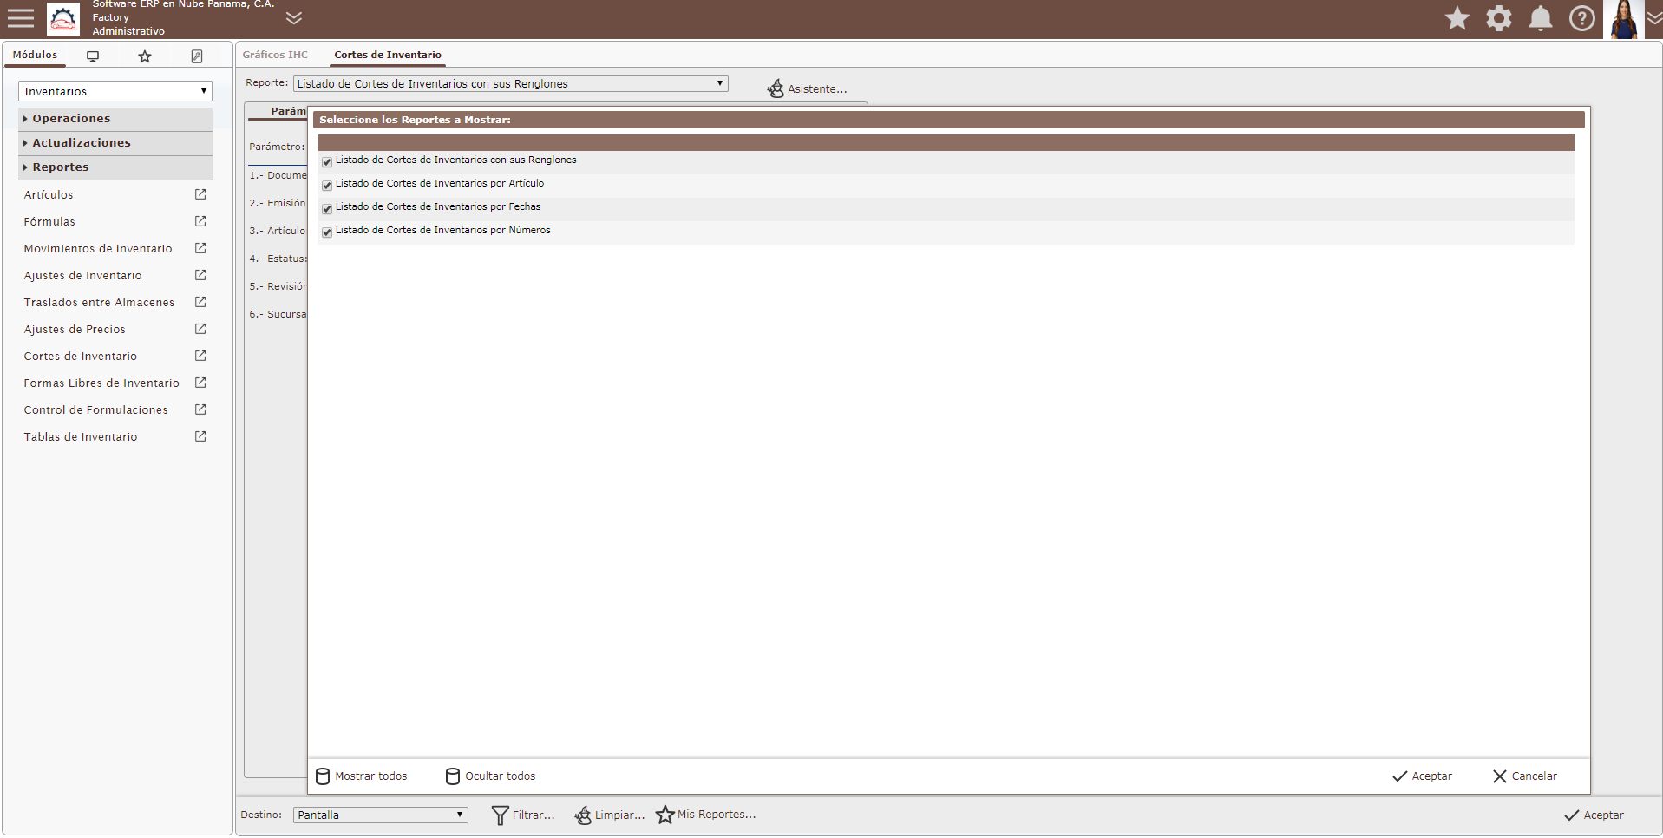Image resolution: width=1663 pixels, height=838 pixels.
Task: Open Control de Formulaciones external icon
Action: point(200,409)
